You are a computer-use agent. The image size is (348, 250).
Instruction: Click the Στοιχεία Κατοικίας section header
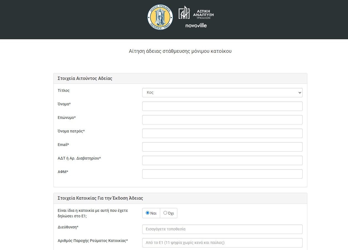click(100, 198)
